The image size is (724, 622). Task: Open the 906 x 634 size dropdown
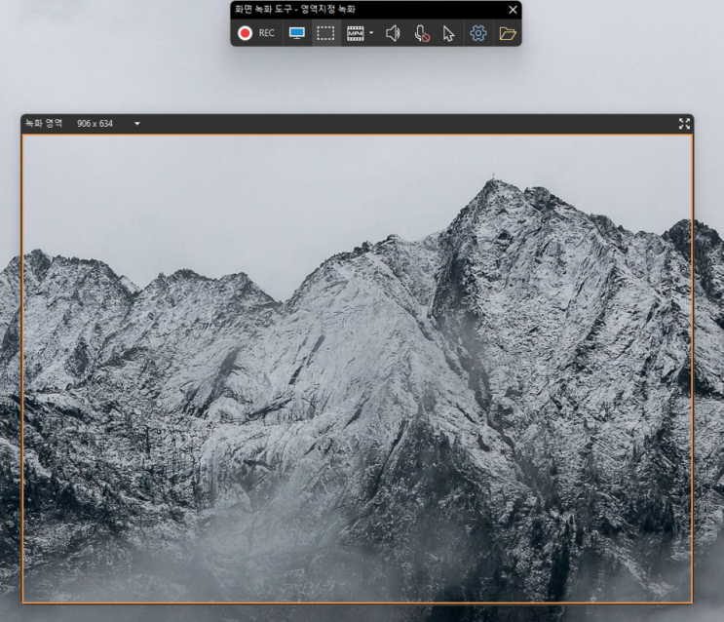click(137, 124)
